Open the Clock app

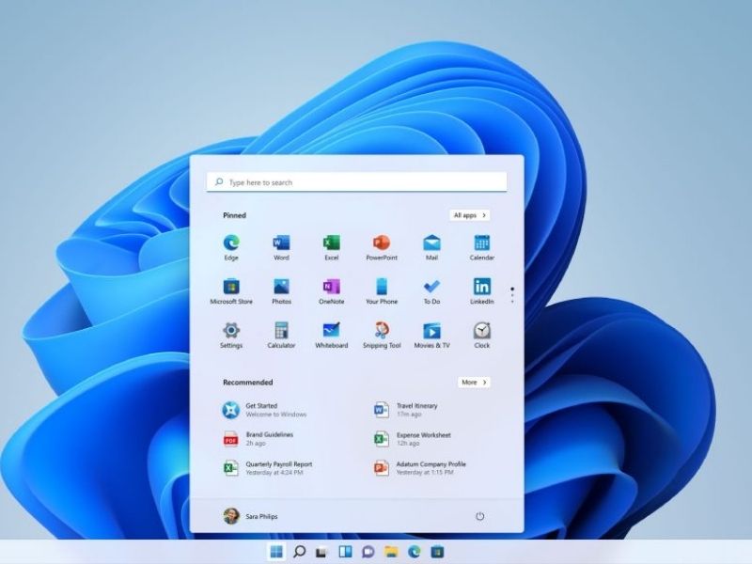481,336
